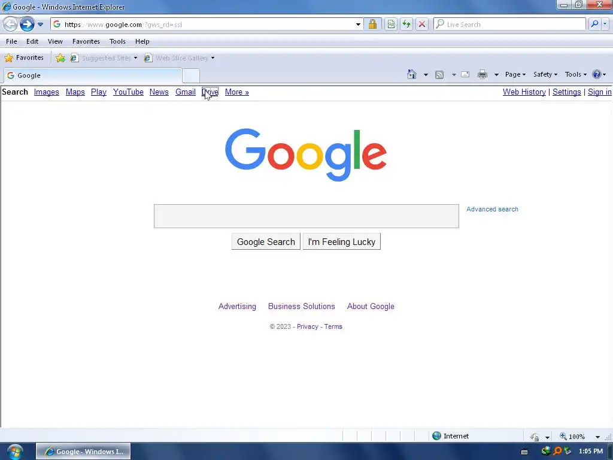Open the recent pages dropdown arrow
The height and width of the screenshot is (460, 613).
40,25
